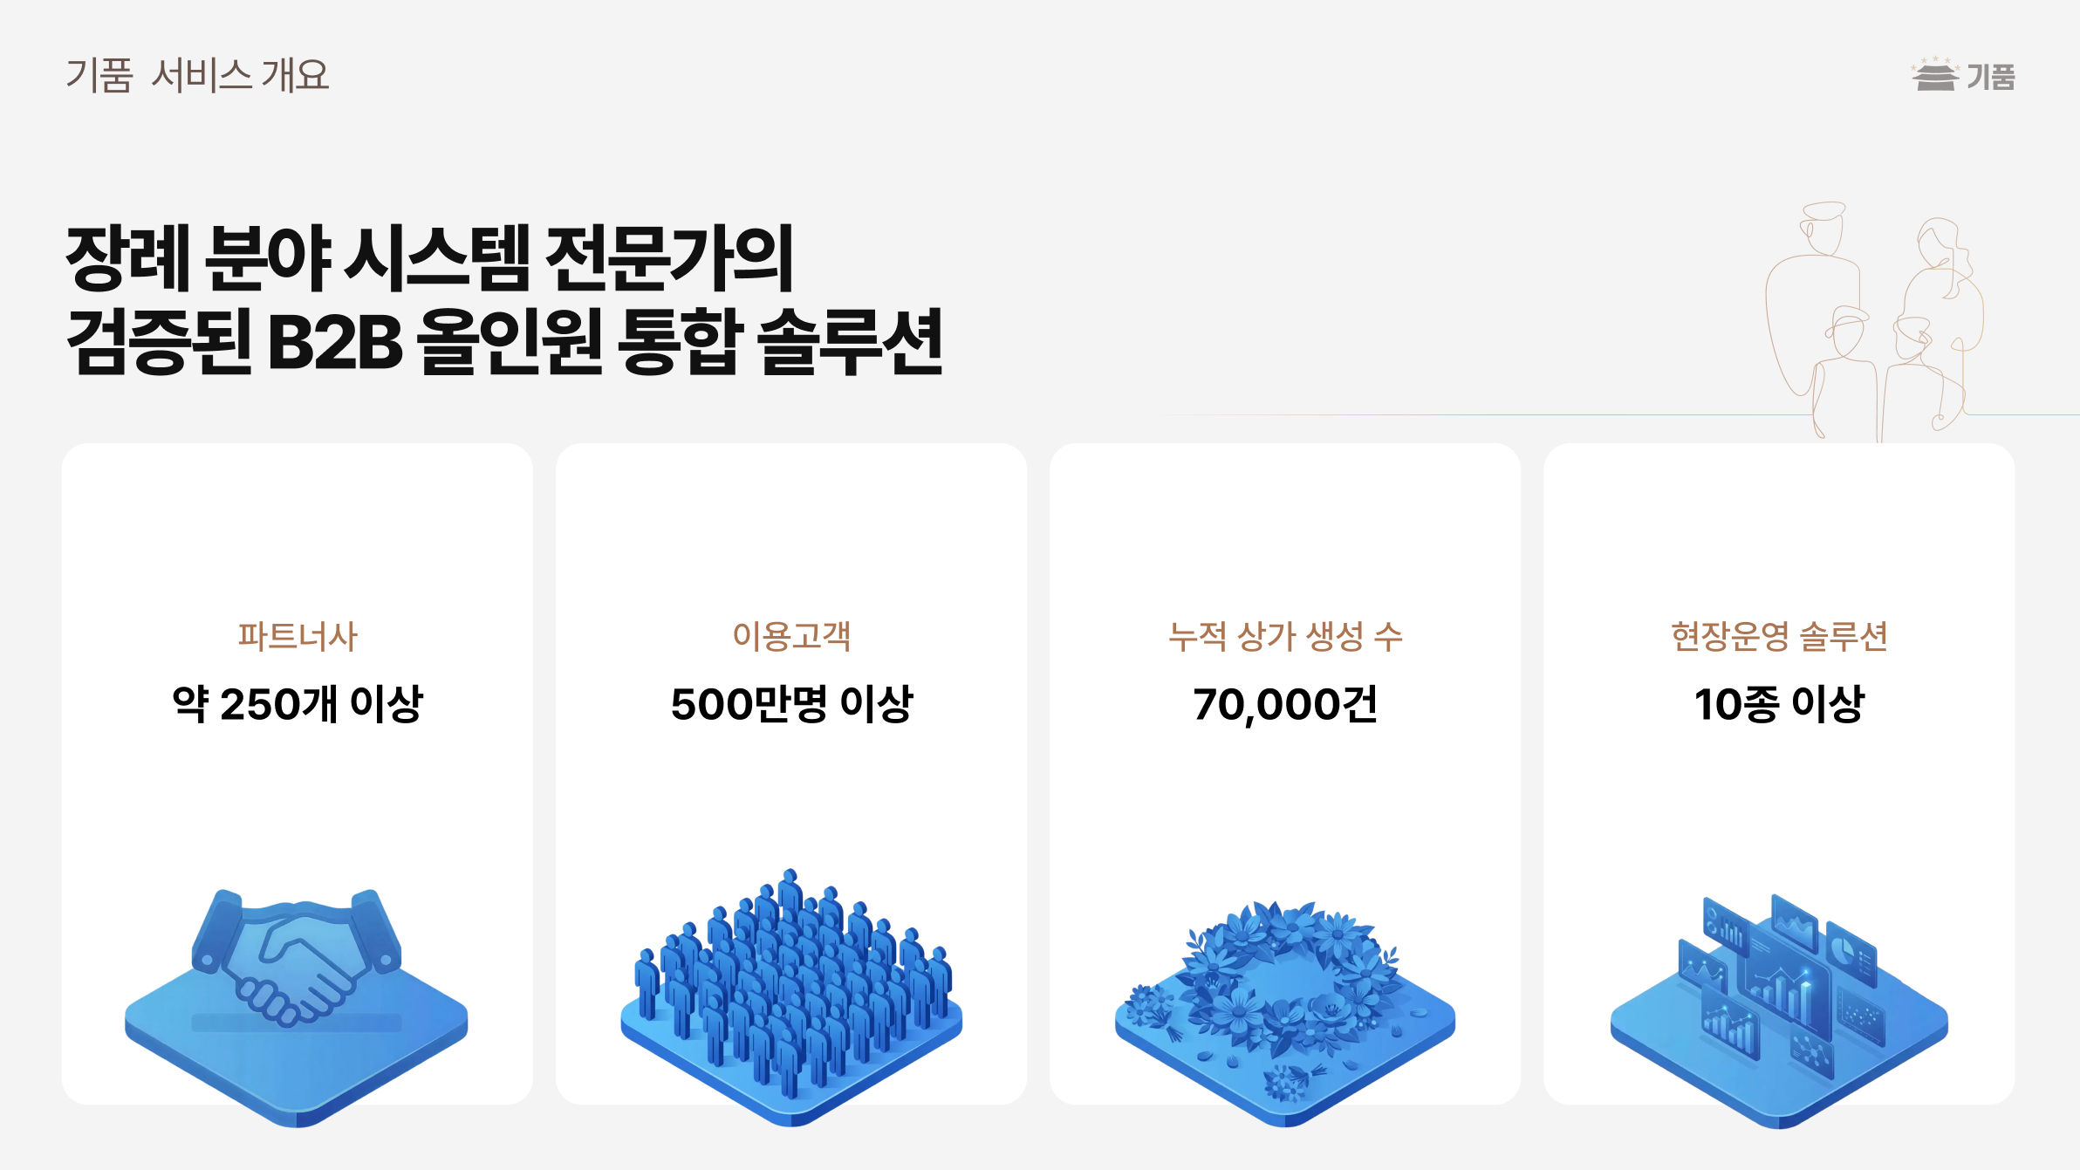Screen dimensions: 2080x1170
Task: Click the thin horizontal divider line
Action: (x=1483, y=414)
